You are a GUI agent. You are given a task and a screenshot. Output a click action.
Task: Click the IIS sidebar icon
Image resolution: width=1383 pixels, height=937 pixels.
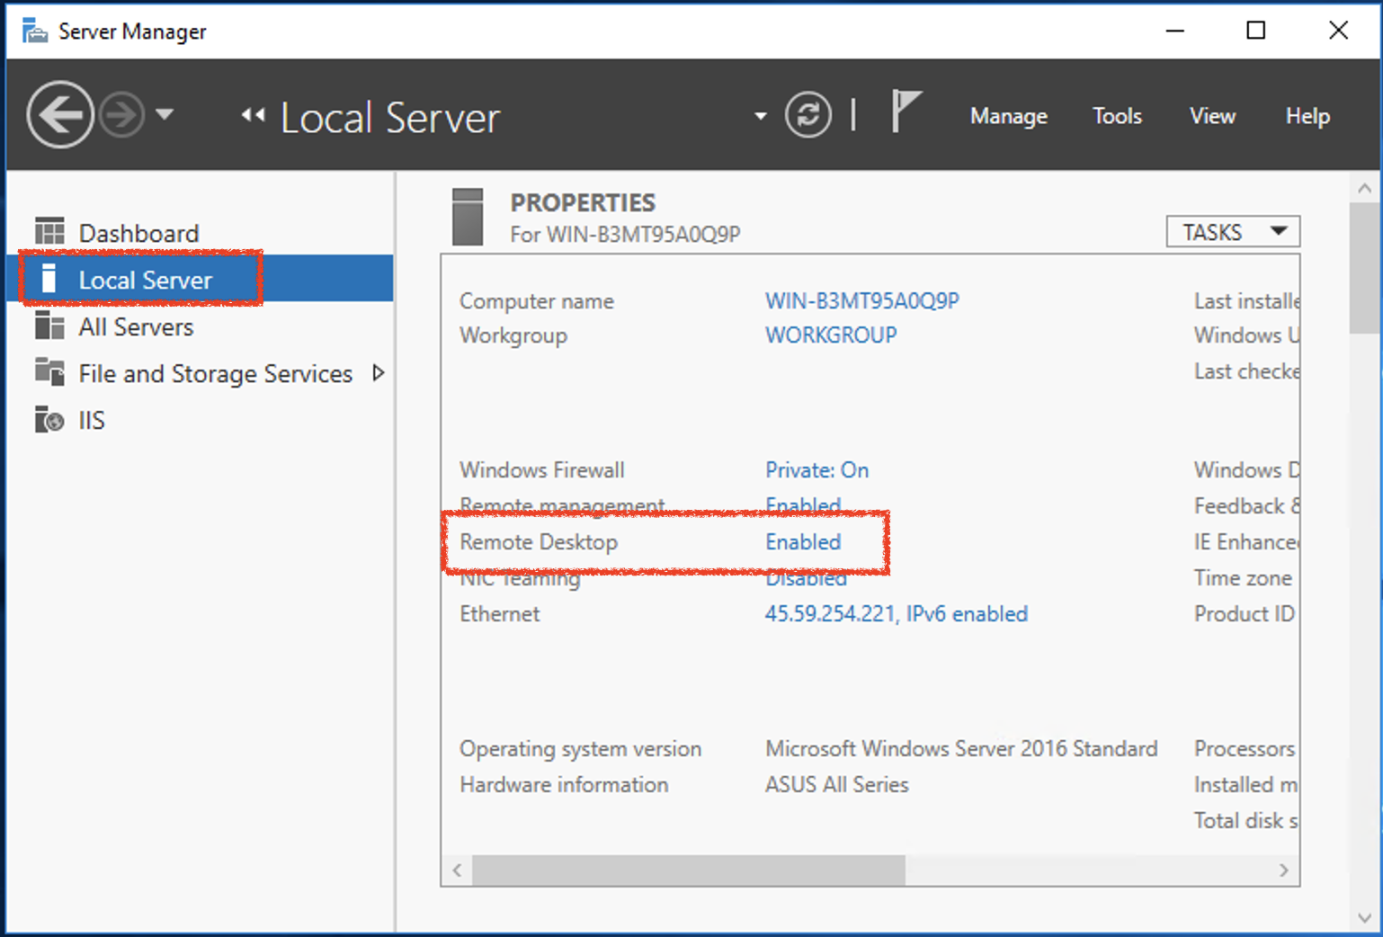click(x=49, y=419)
